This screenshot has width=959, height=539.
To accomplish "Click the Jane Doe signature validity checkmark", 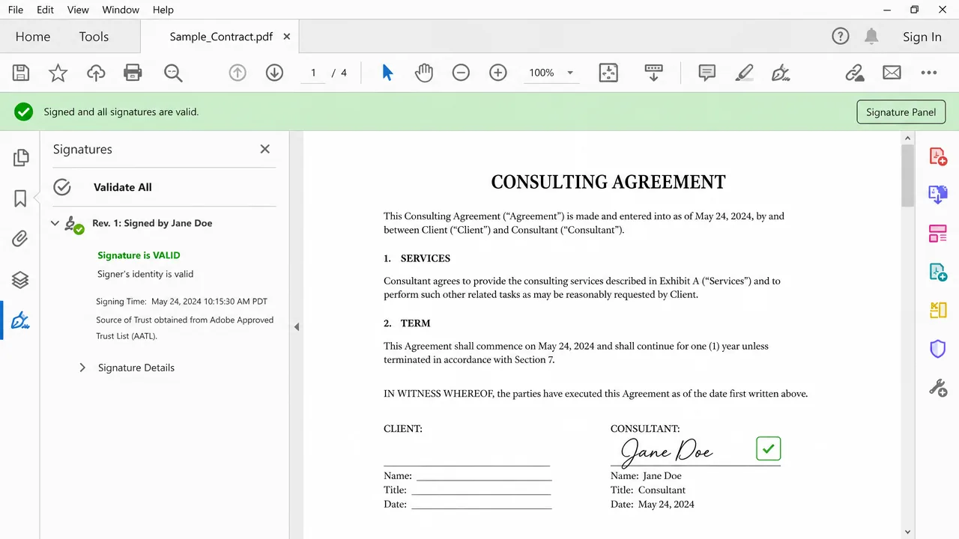I will click(768, 448).
